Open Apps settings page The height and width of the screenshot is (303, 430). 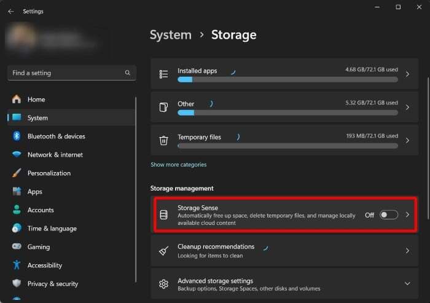tap(71, 191)
